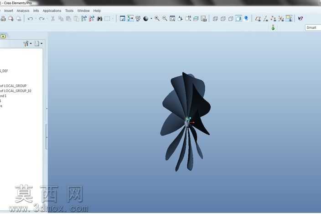Click the Cut scissors icon
This screenshot has height=214, width=321.
53,19
